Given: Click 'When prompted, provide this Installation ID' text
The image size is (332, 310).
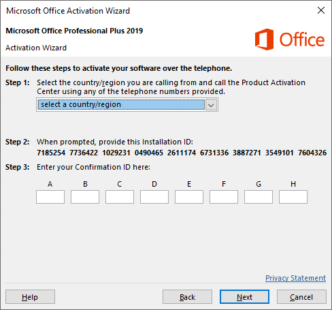Looking at the screenshot, I should point(115,142).
